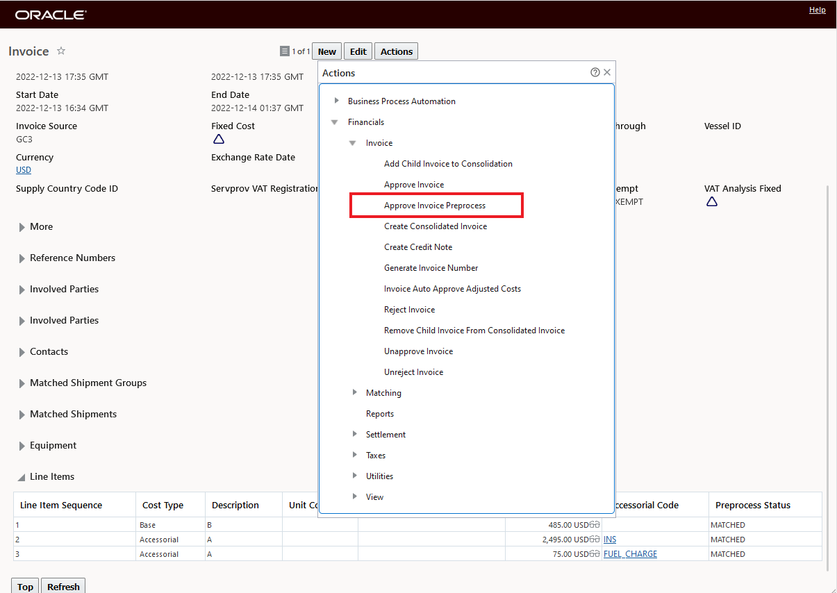The width and height of the screenshot is (837, 593).
Task: Click the Fixed Cost triangle indicator
Action: [219, 140]
